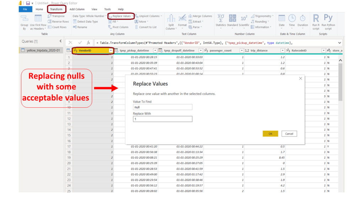Open the Split Column tool
The image size is (364, 204).
(171, 19)
